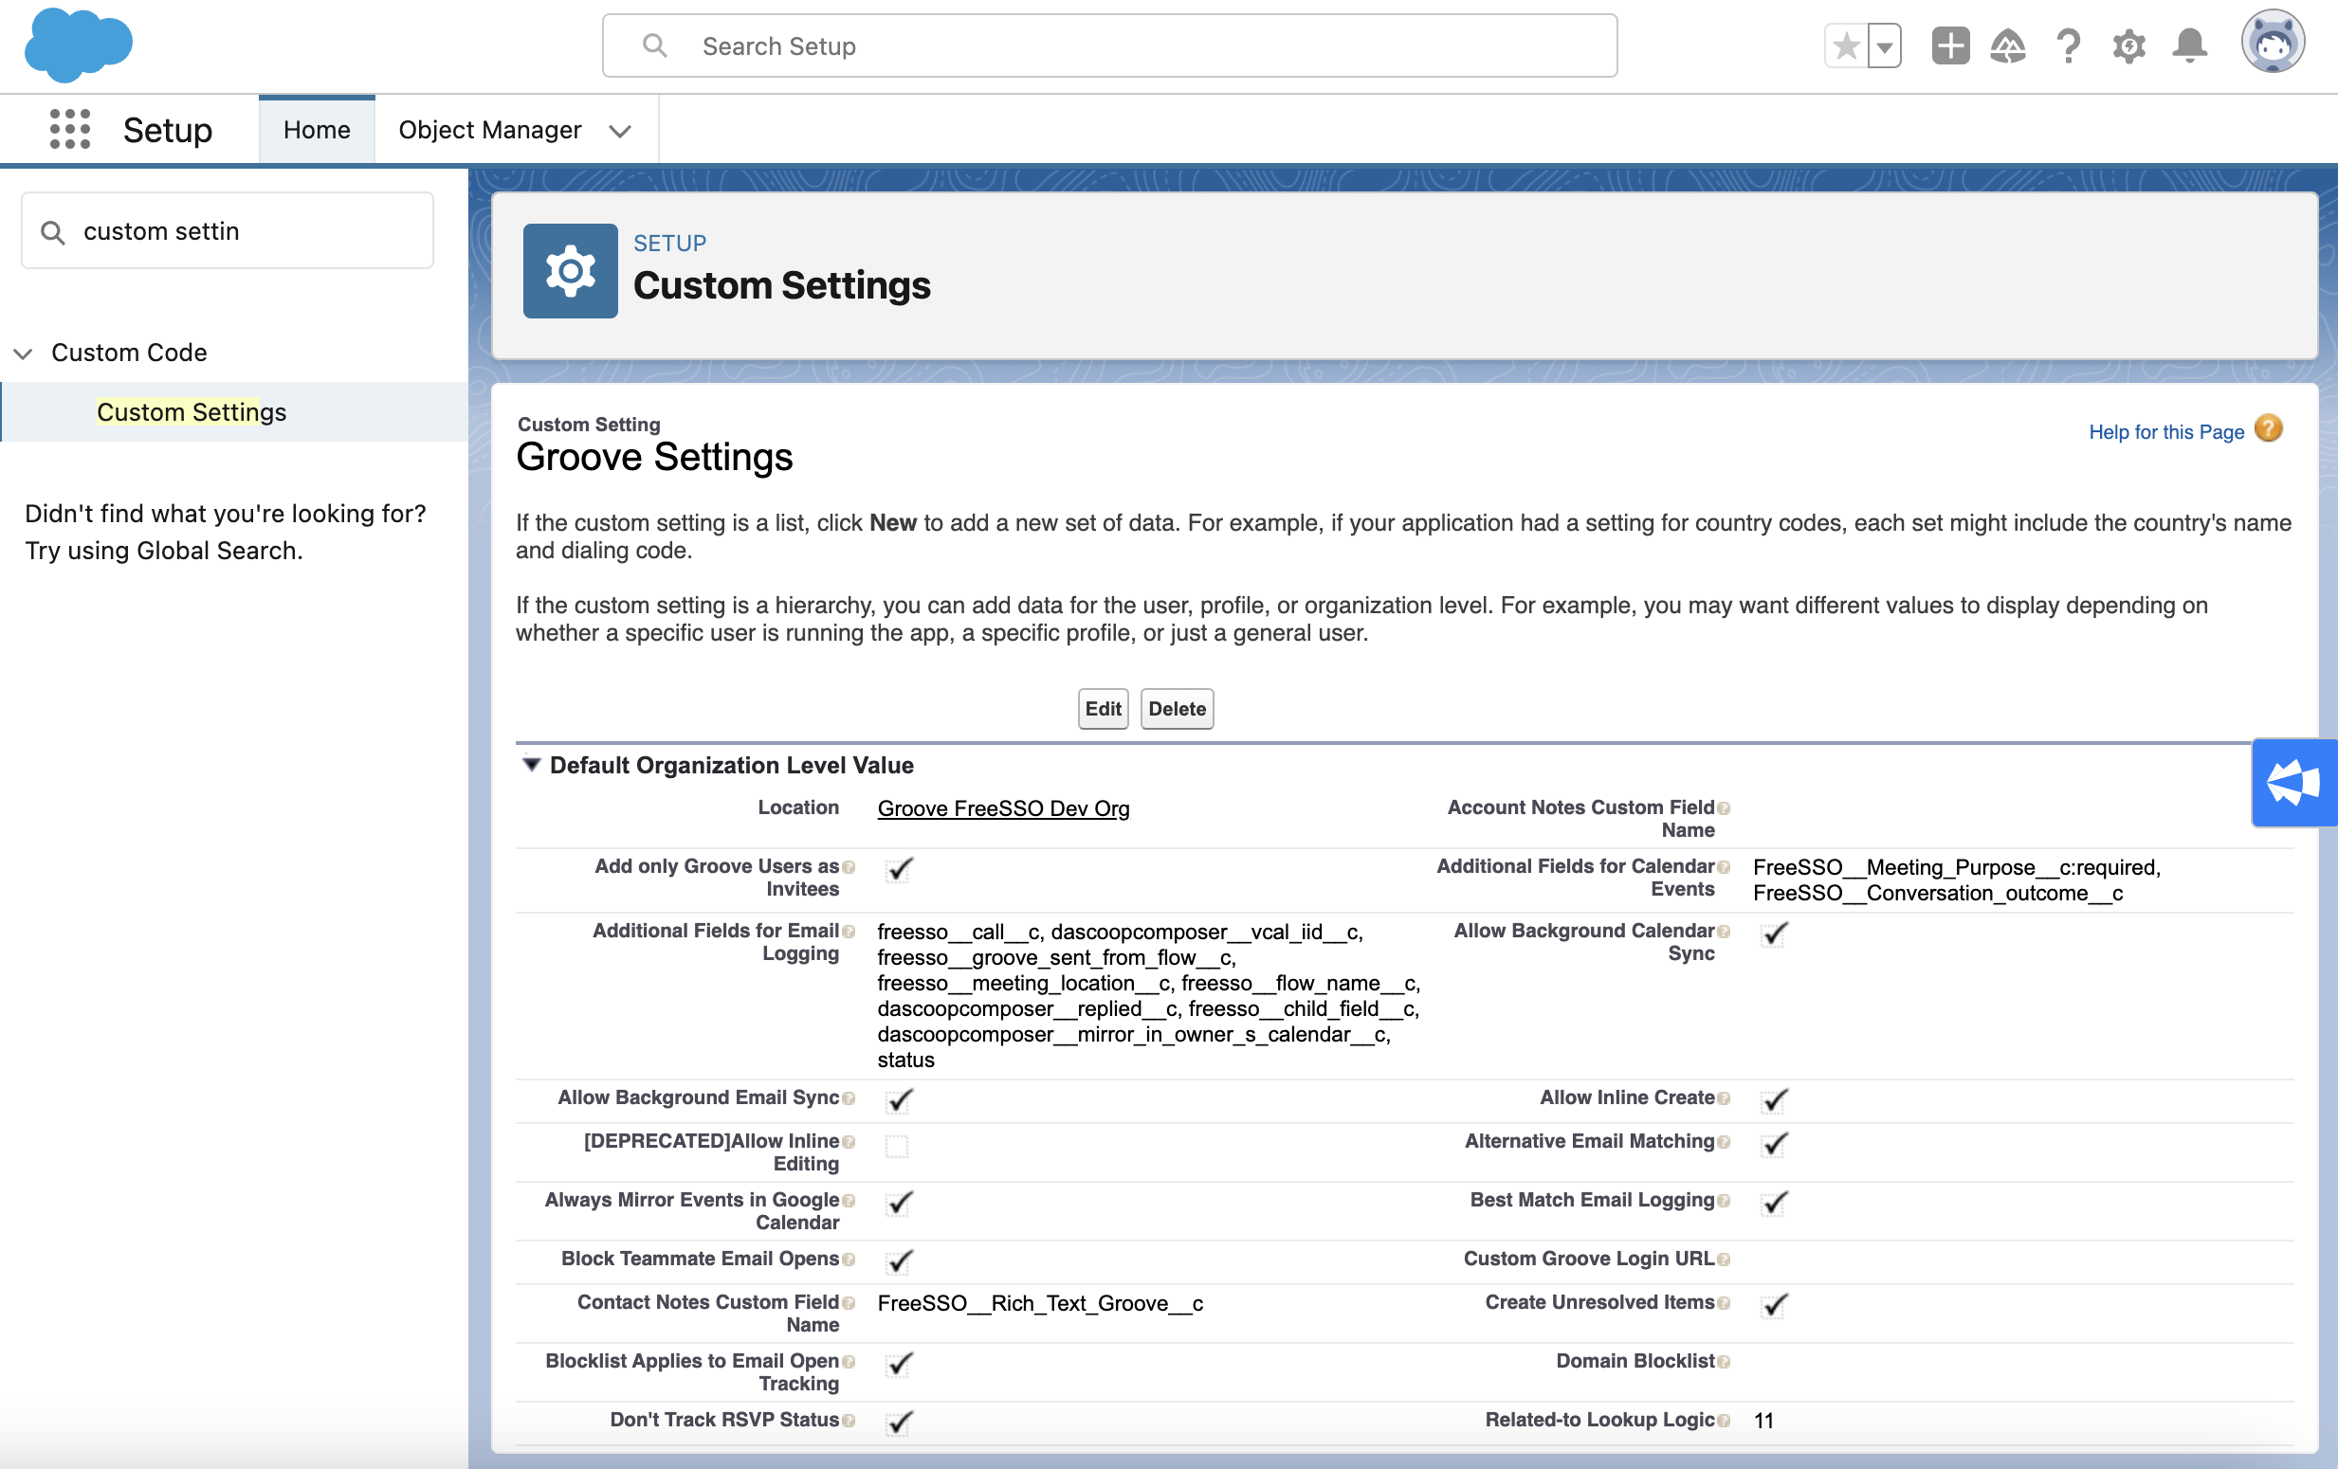Open the Setup gear menu icon
The image size is (2338, 1469).
[2128, 45]
